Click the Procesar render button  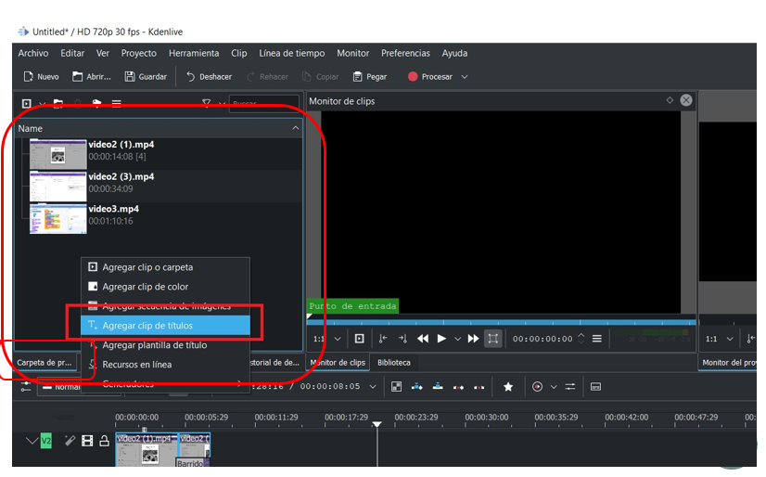(x=430, y=77)
